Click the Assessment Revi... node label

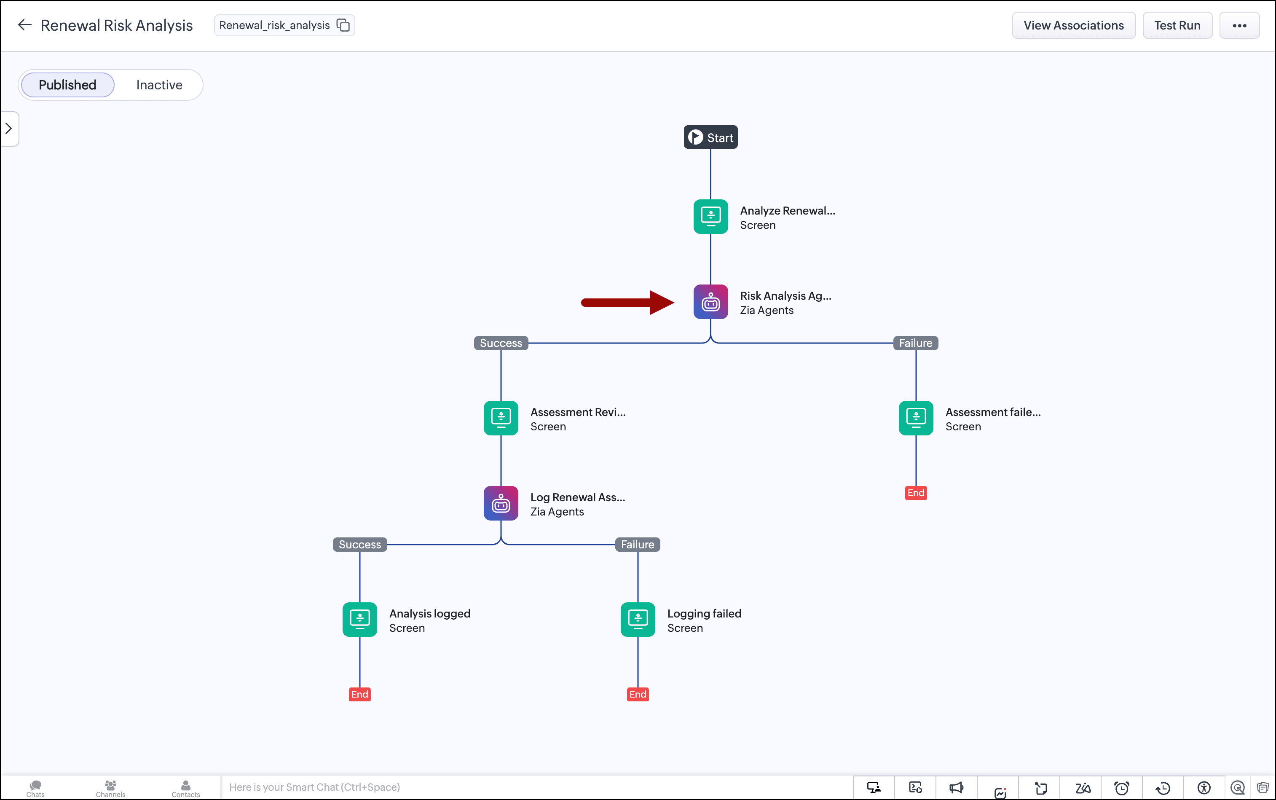578,412
